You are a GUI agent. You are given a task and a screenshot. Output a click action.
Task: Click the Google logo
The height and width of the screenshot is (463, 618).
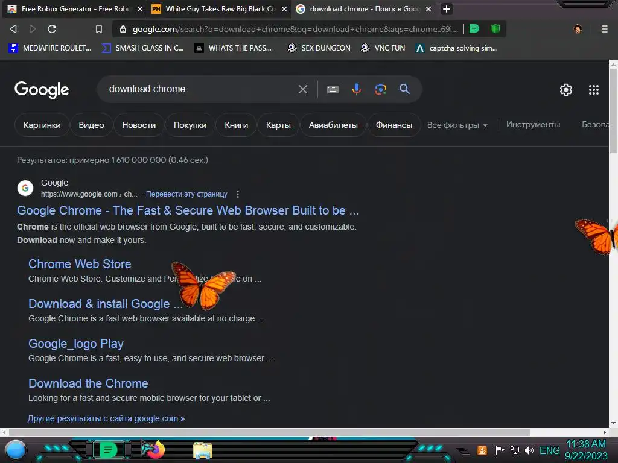(42, 90)
